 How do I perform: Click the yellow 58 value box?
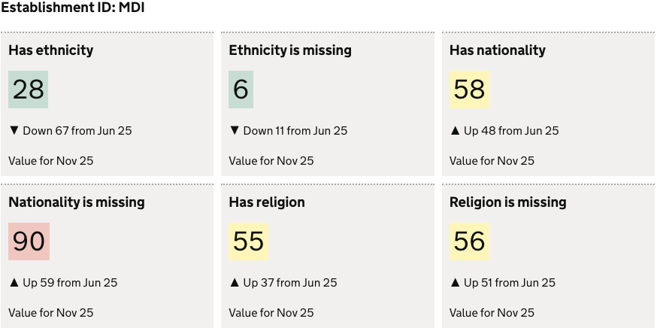pyautogui.click(x=470, y=90)
